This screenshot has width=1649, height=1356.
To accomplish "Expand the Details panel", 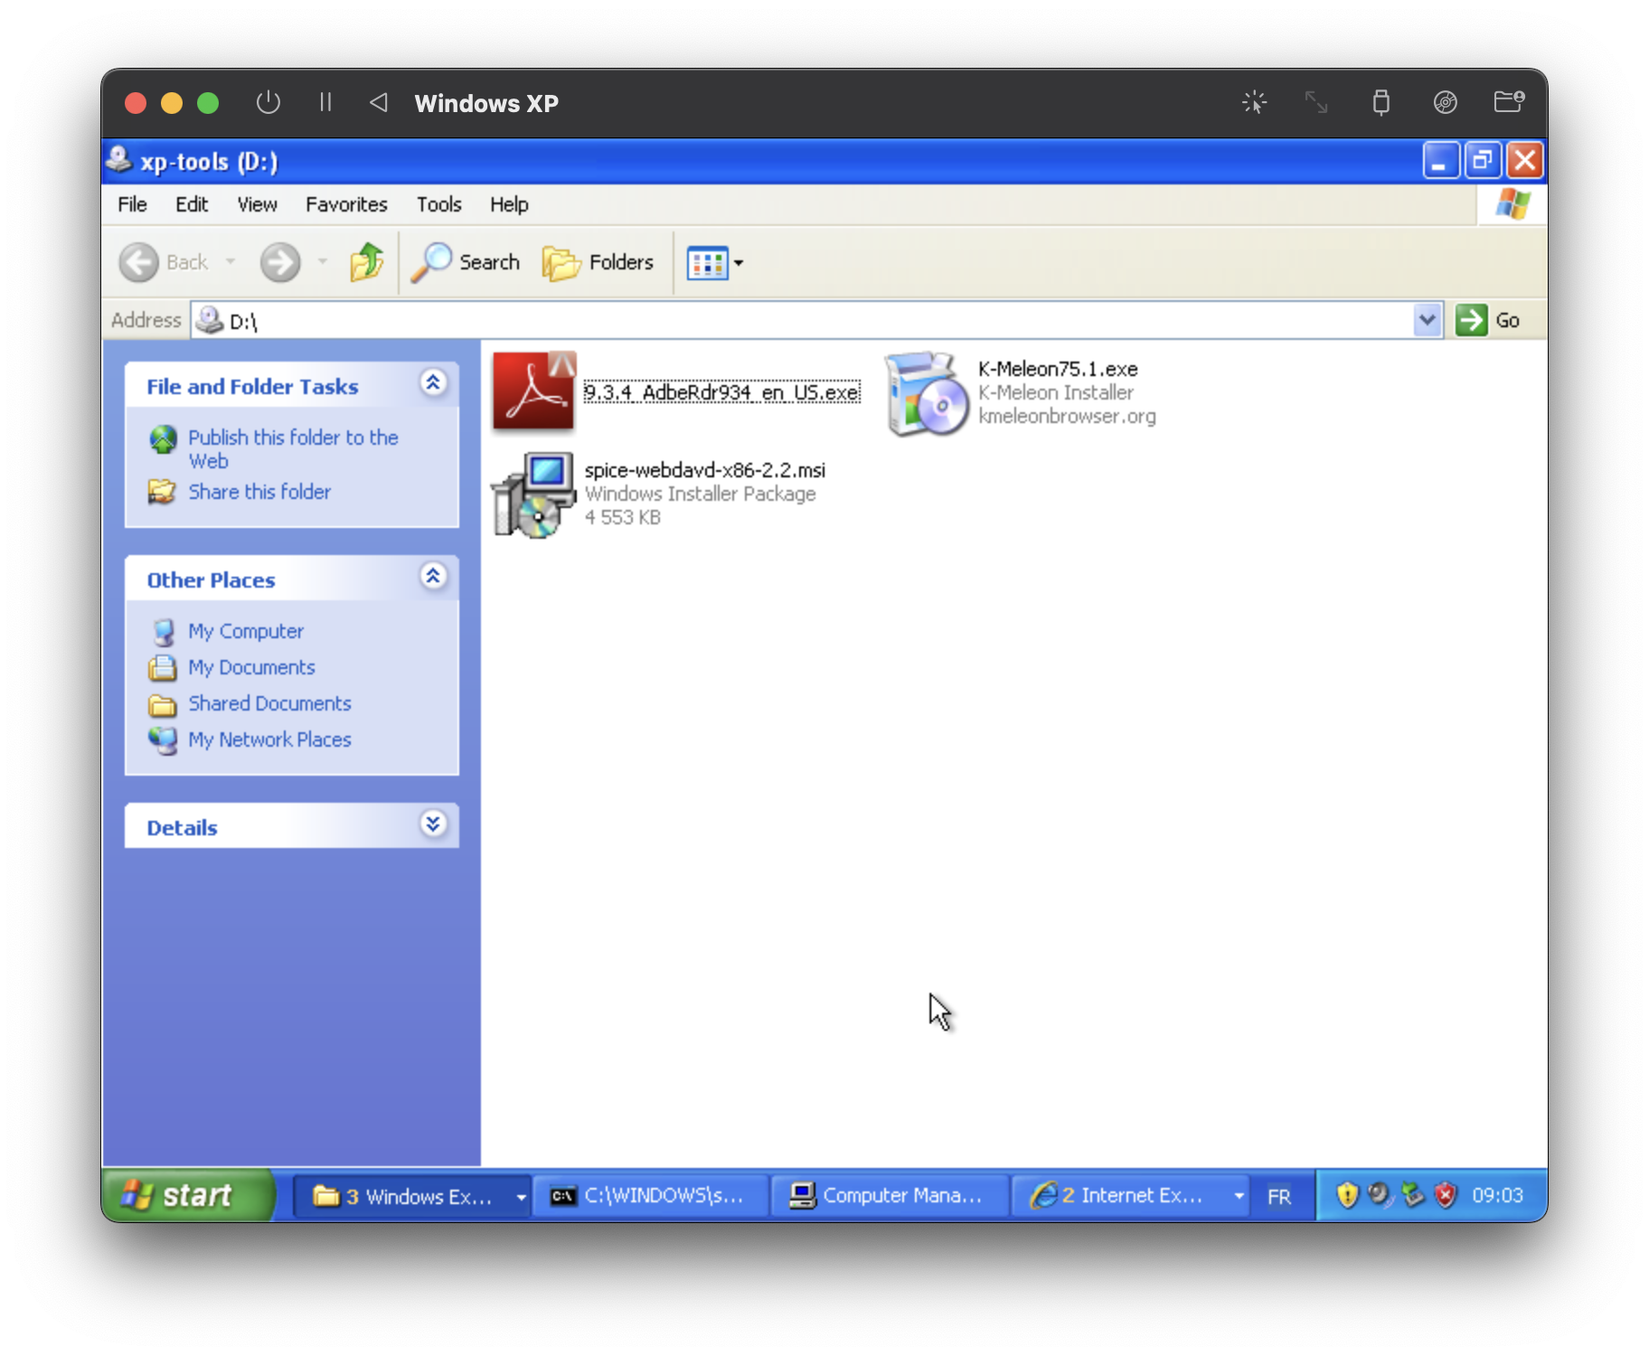I will (433, 824).
